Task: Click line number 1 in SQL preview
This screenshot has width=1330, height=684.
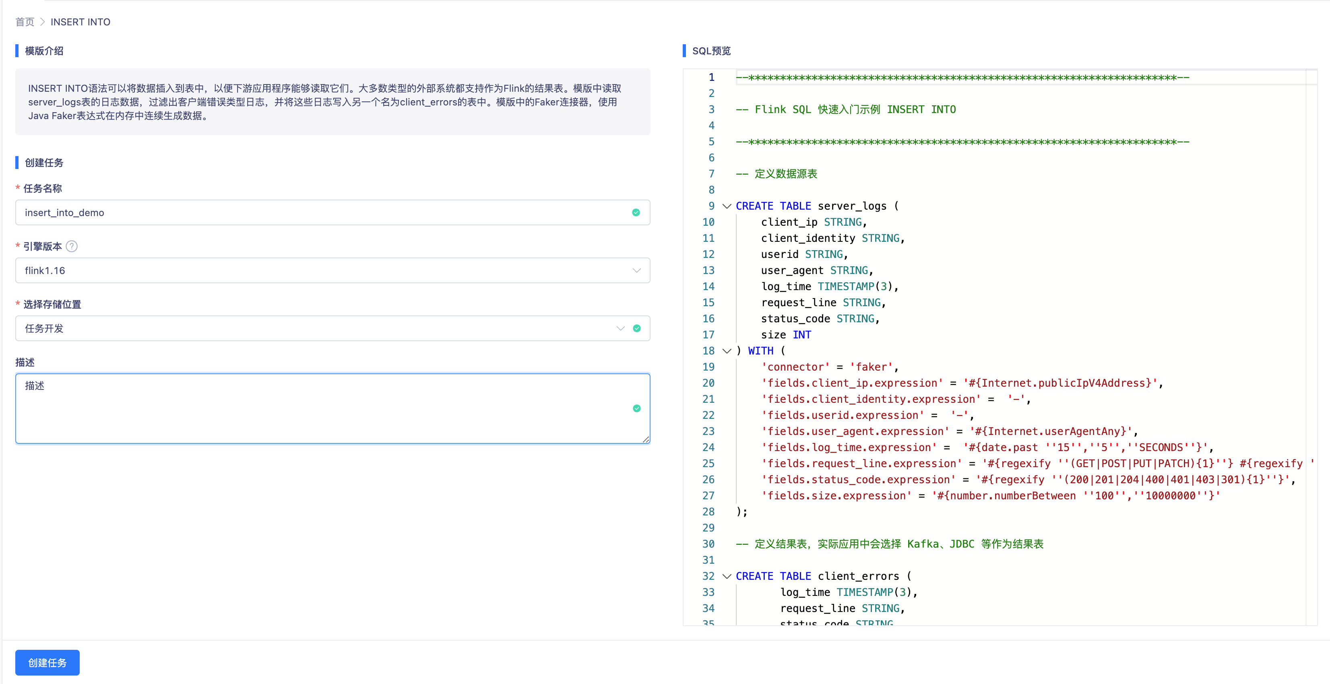Action: pos(711,77)
